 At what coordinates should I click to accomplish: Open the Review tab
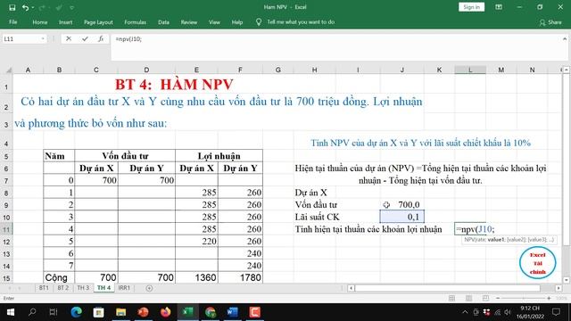pyautogui.click(x=188, y=22)
